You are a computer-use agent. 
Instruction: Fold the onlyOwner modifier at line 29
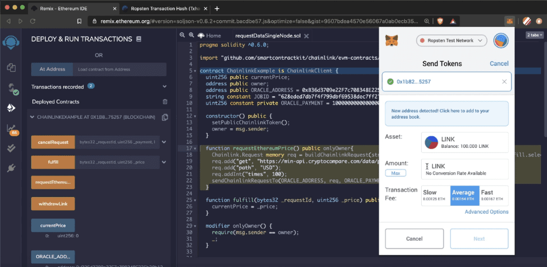tap(195, 226)
